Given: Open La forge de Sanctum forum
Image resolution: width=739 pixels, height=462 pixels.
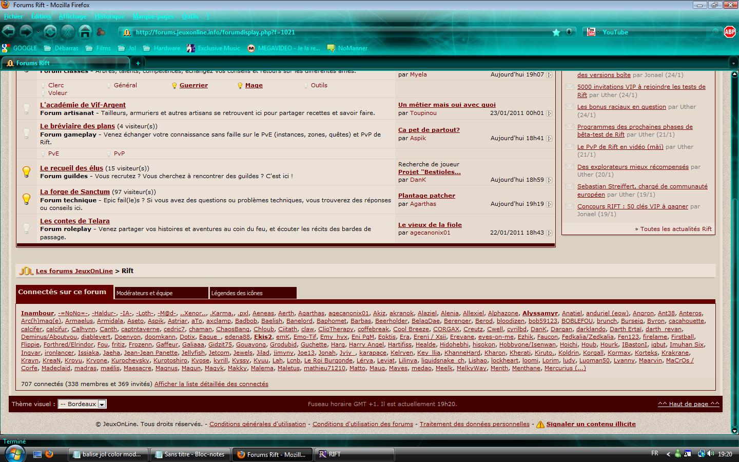Looking at the screenshot, I should coord(75,192).
